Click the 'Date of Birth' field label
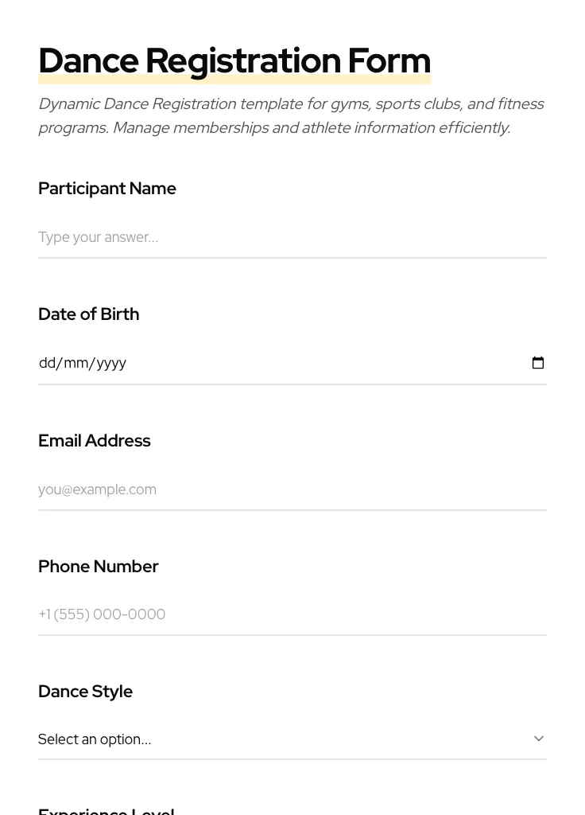 [x=88, y=314]
